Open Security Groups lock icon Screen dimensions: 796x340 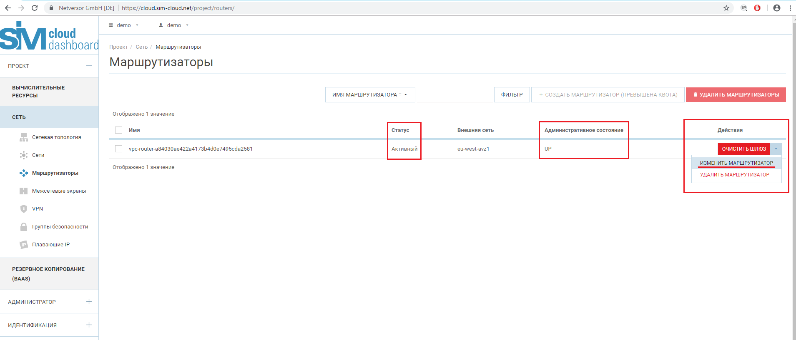click(24, 227)
